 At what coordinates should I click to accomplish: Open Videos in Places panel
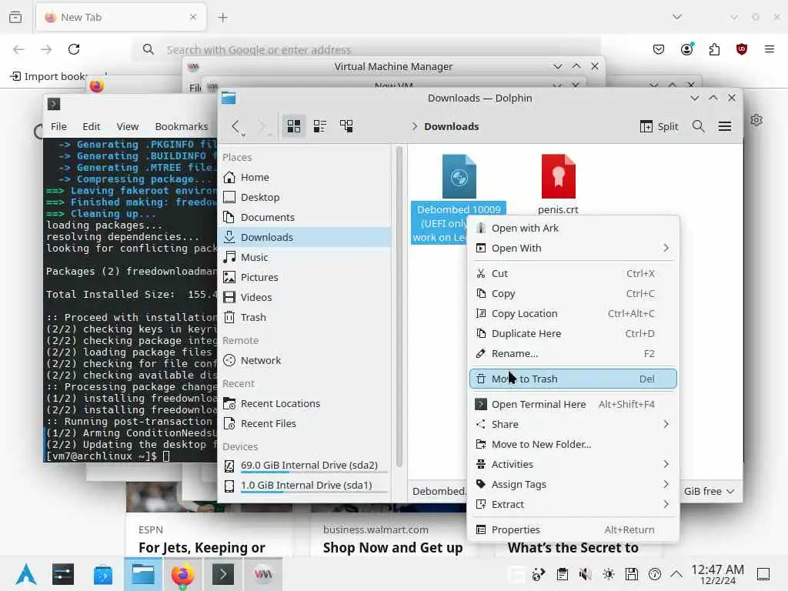tap(305, 297)
